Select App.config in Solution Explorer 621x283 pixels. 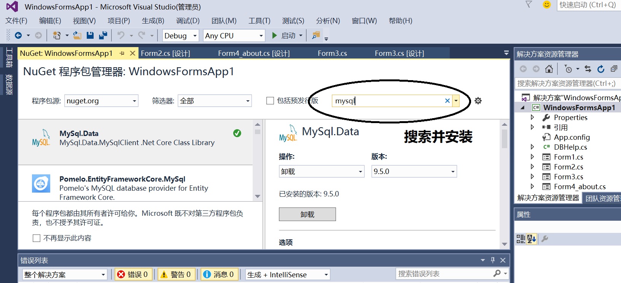[572, 137]
